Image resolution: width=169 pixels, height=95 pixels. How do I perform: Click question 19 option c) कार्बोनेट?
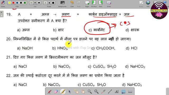(x=97, y=30)
